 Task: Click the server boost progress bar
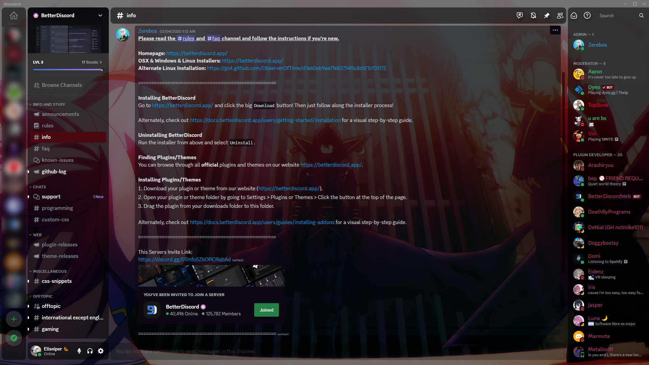pos(68,70)
